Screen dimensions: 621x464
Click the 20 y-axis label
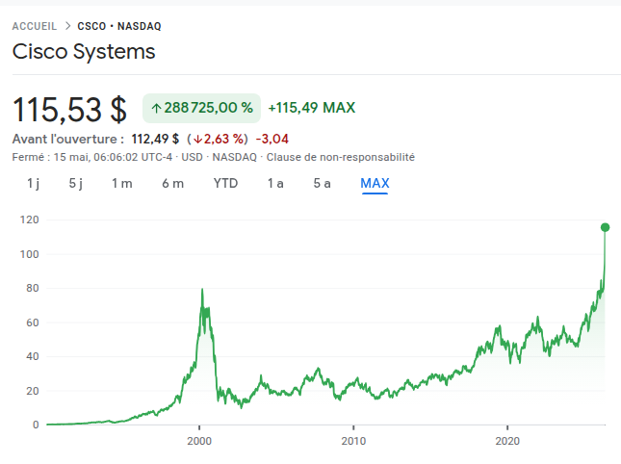point(33,391)
